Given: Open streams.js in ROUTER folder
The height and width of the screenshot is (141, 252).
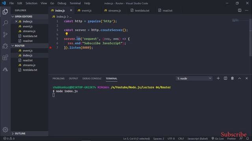Looking at the screenshot, I should point(30,65).
